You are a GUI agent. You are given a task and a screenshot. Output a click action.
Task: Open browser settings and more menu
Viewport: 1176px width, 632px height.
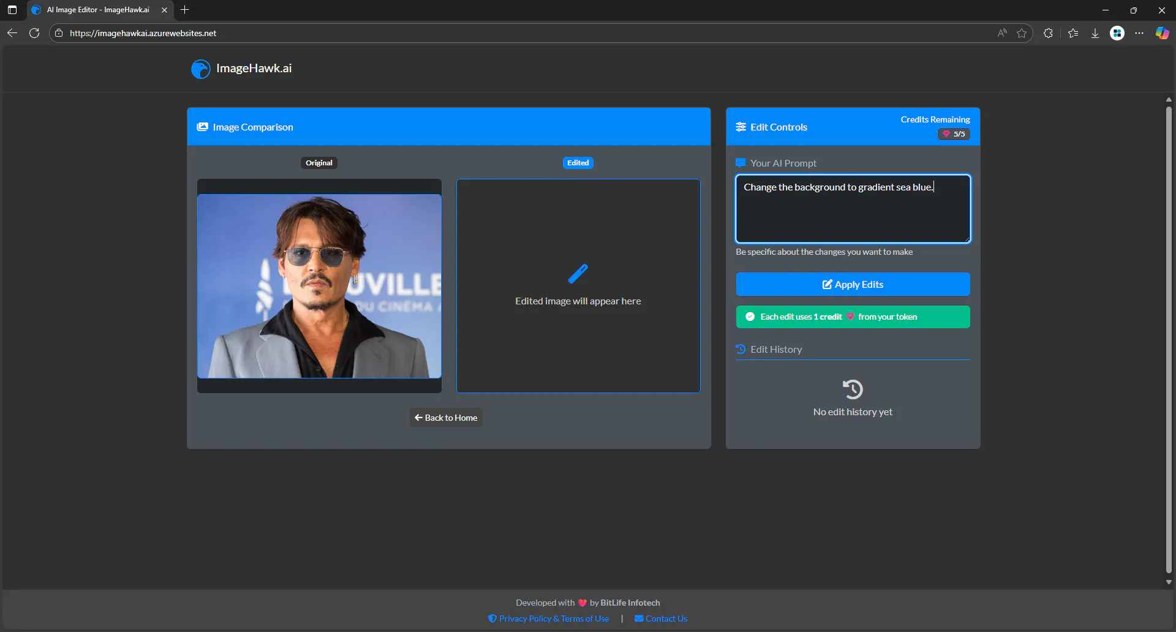[x=1139, y=33]
